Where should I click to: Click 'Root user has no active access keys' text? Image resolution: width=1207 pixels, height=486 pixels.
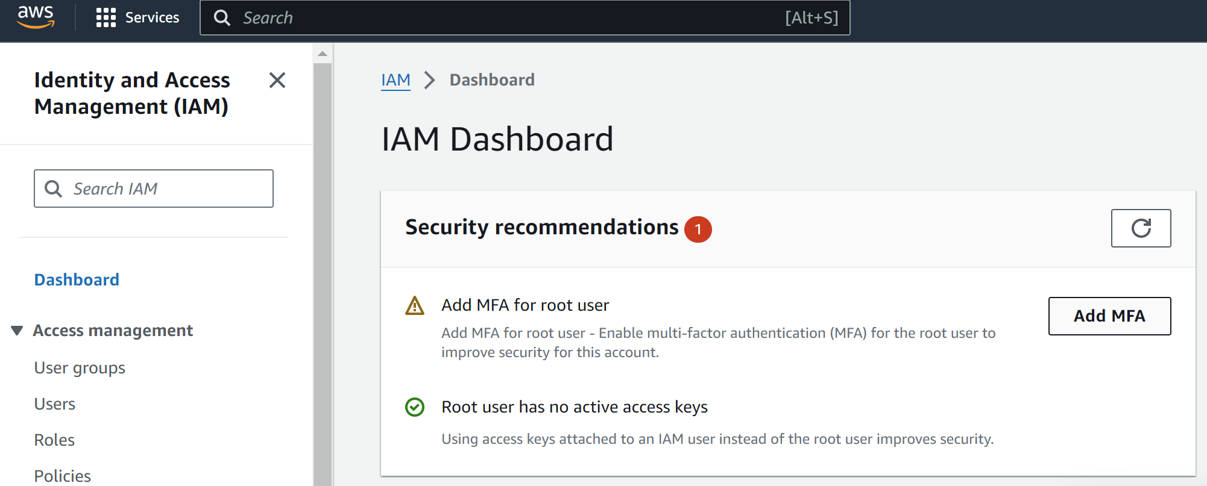575,407
